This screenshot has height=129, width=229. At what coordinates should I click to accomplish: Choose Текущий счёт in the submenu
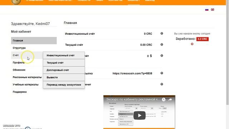tap(64, 63)
